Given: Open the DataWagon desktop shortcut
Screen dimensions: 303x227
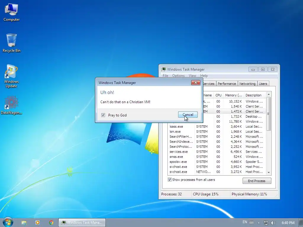Looking at the screenshot, I should point(12,106).
